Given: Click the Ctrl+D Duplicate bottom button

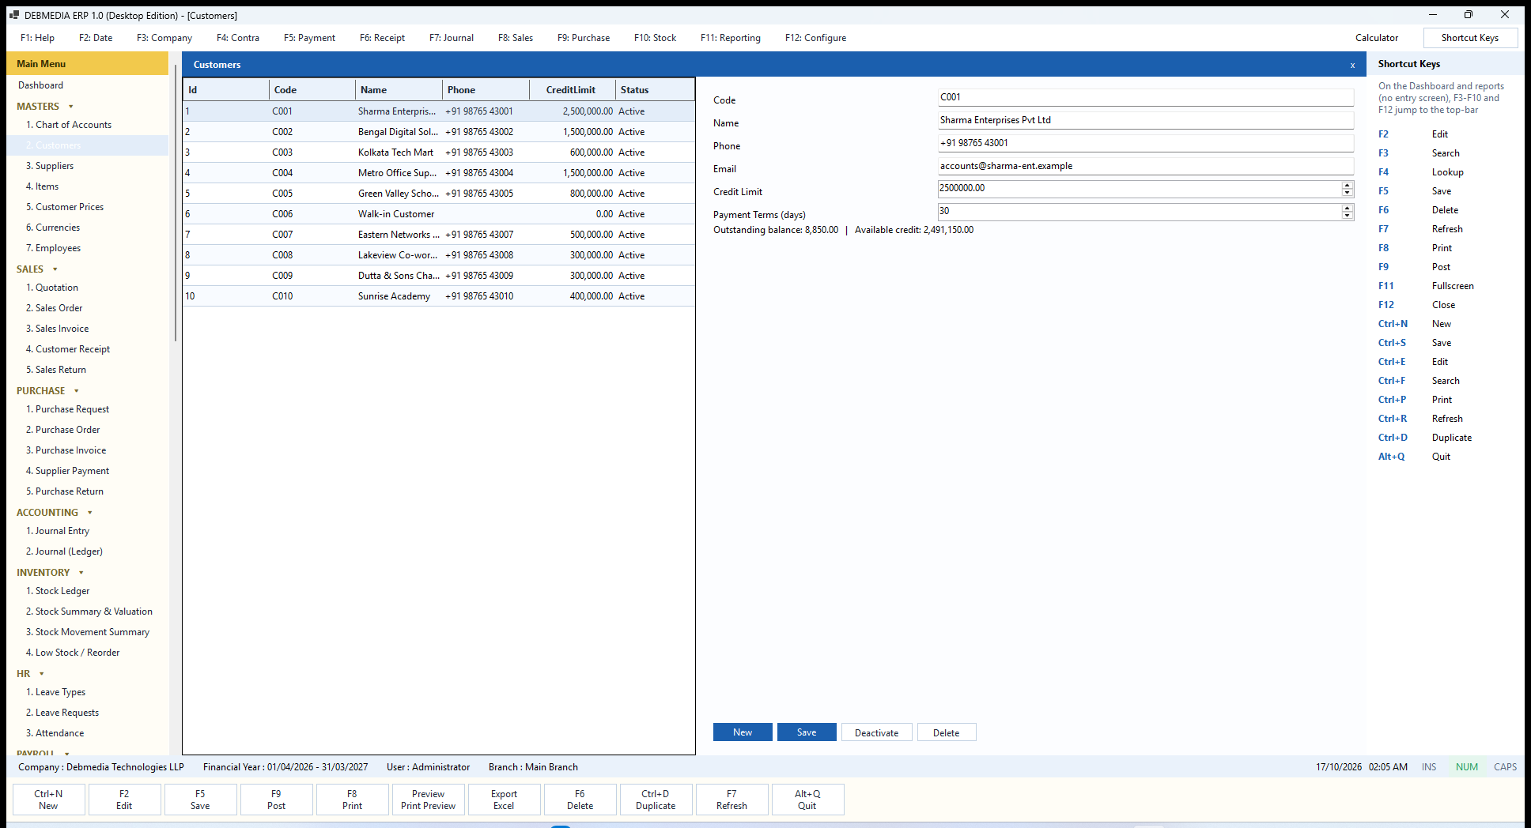Looking at the screenshot, I should coord(656,800).
